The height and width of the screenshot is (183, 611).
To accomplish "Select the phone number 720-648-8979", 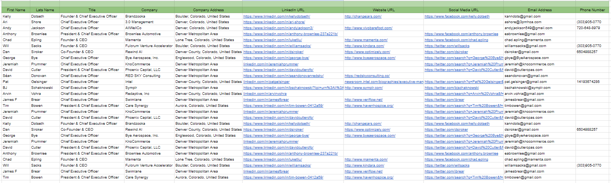I will pos(592,28).
